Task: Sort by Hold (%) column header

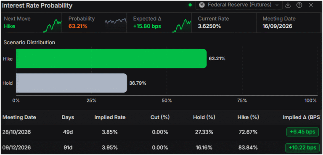Action: pos(204,118)
